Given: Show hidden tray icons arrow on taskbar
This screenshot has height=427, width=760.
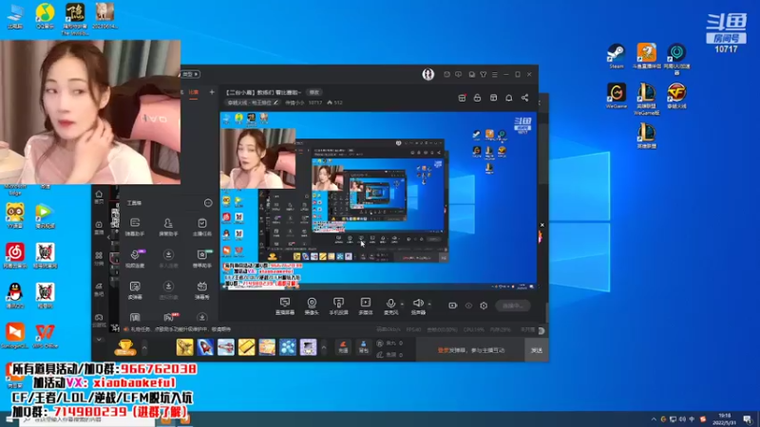Looking at the screenshot, I should 654,419.
